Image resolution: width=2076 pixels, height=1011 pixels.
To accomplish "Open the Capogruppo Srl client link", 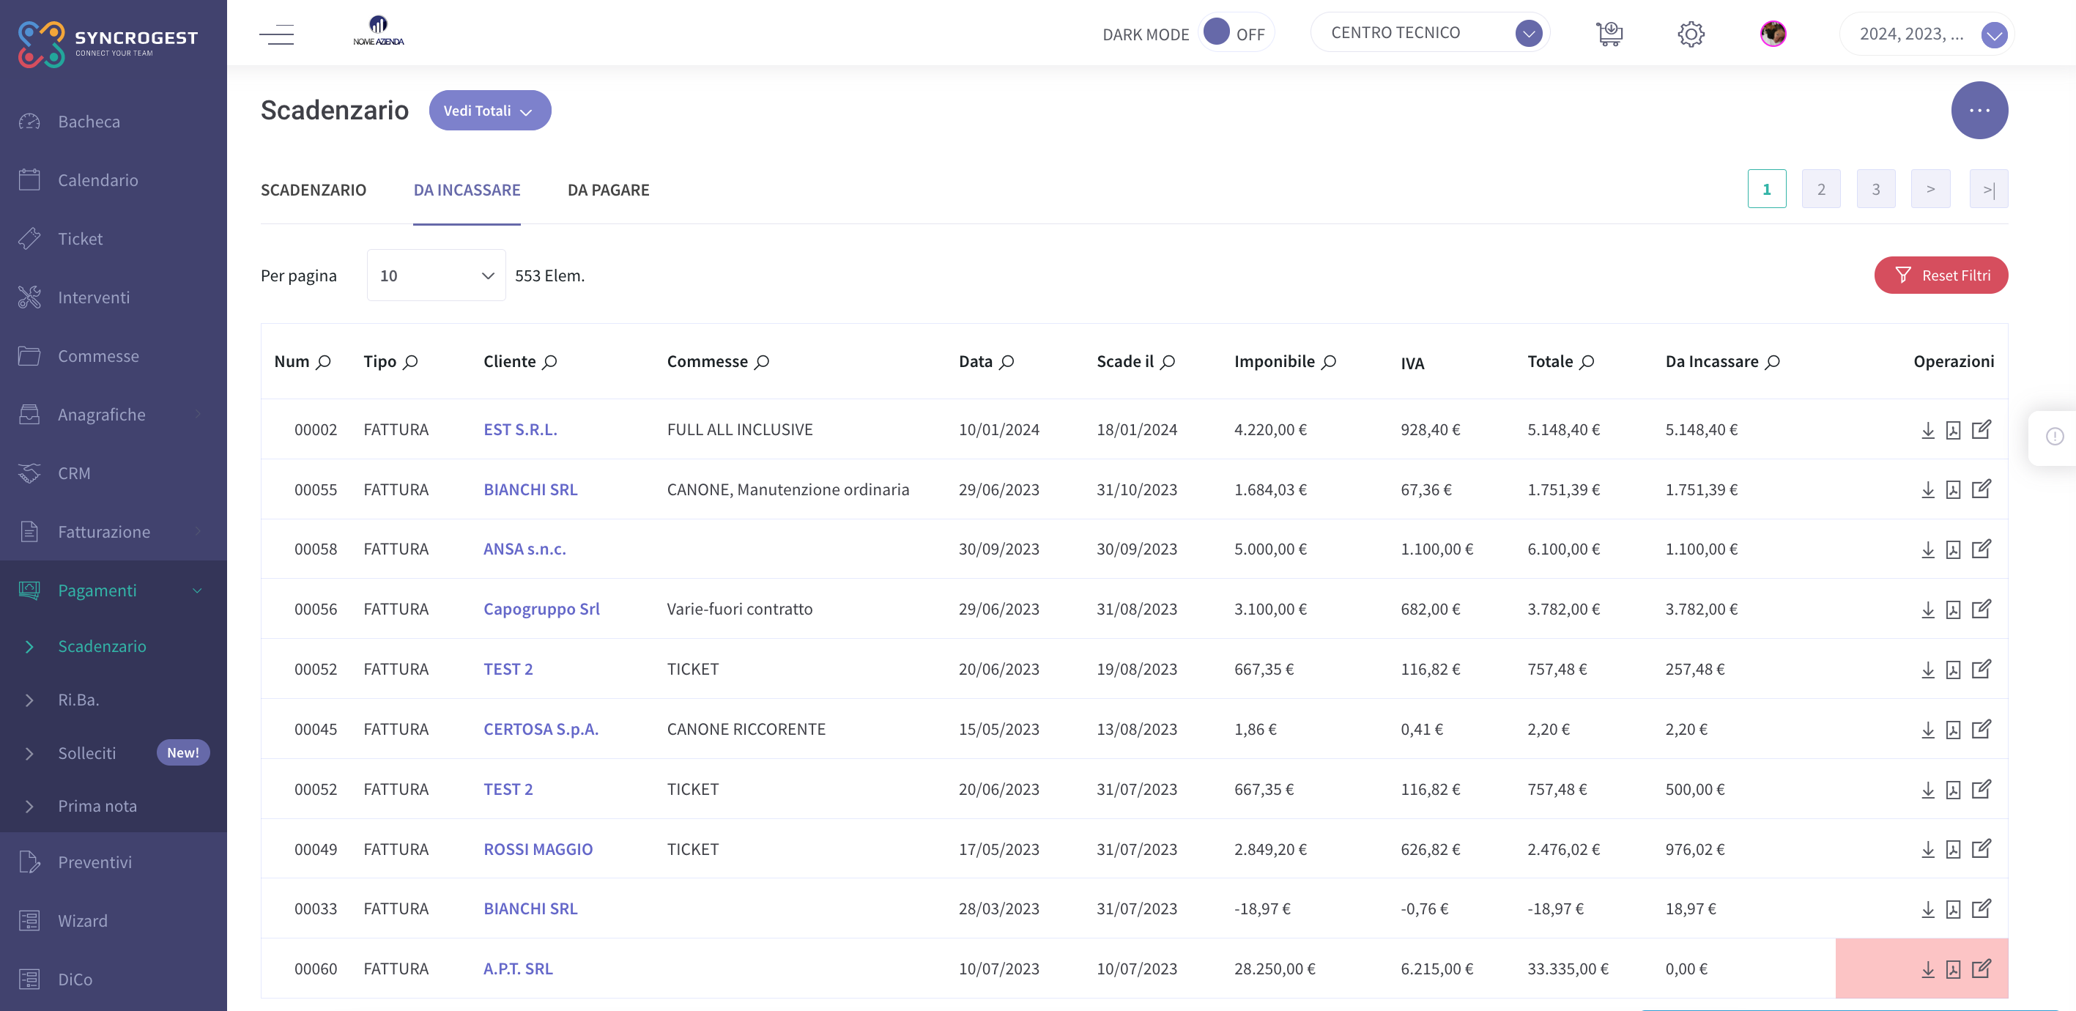I will coord(541,610).
